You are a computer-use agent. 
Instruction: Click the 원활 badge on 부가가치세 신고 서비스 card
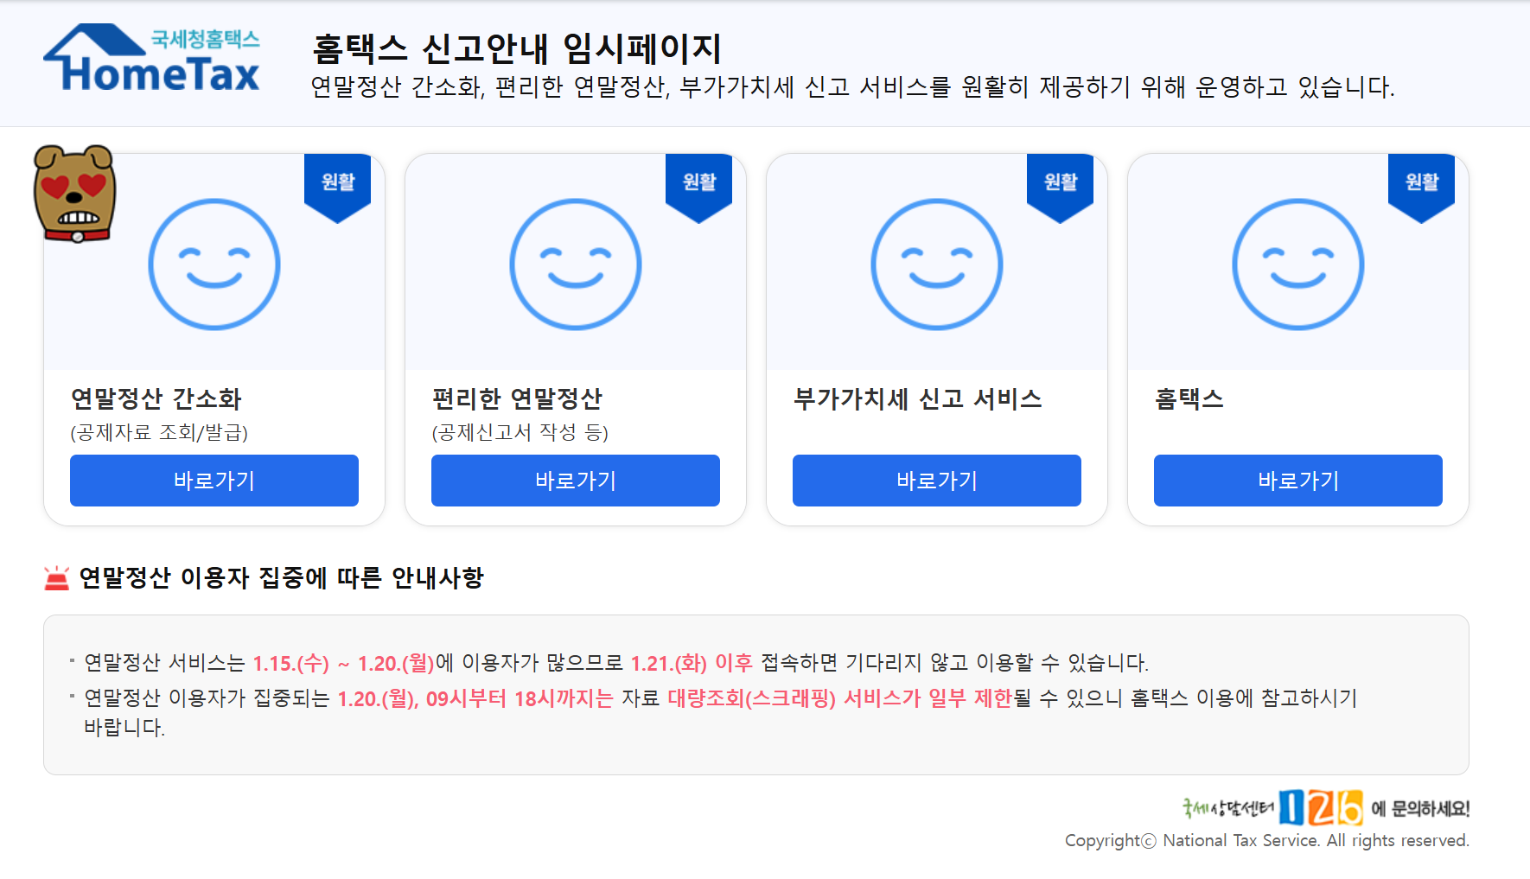coord(1061,188)
